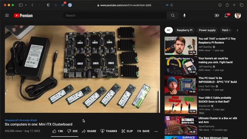Open EPYC ITX Build video thumbnail
The height and width of the screenshot is (139, 247).
(x=181, y=85)
